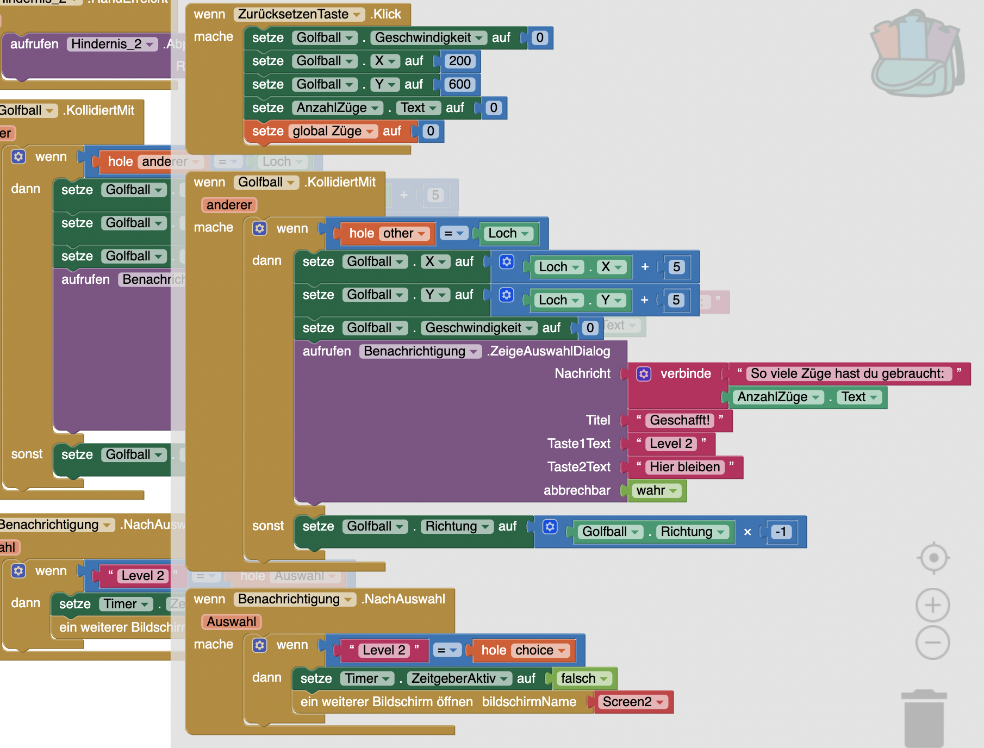
Task: Open gear on 'Level 2' wenn block
Action: point(260,645)
